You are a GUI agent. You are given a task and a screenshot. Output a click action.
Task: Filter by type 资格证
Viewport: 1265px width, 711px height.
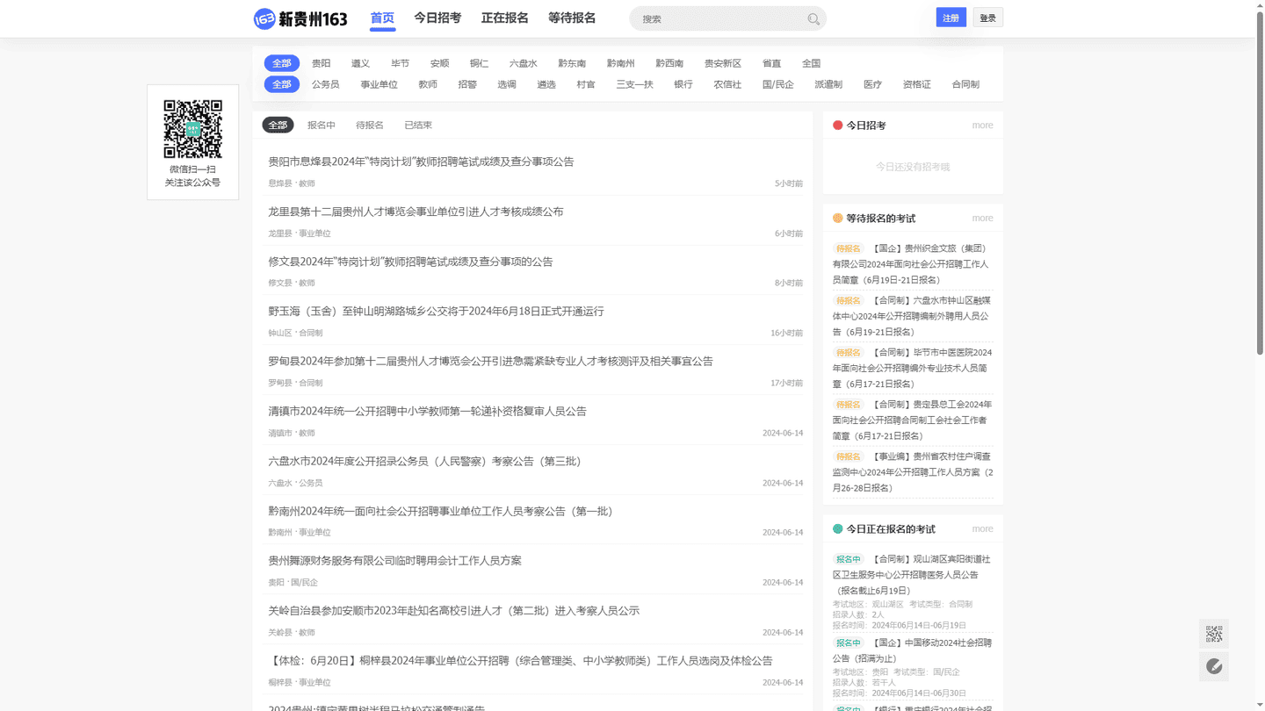pyautogui.click(x=916, y=84)
